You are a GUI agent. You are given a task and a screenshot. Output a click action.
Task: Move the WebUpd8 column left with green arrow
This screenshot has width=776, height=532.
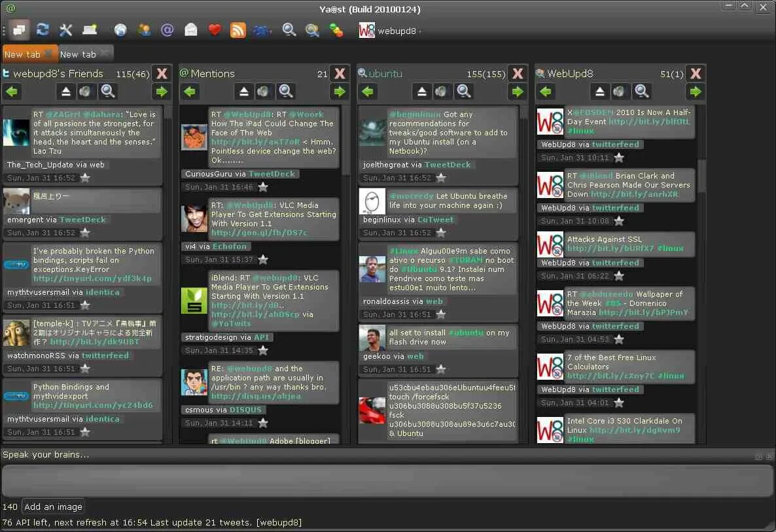546,91
